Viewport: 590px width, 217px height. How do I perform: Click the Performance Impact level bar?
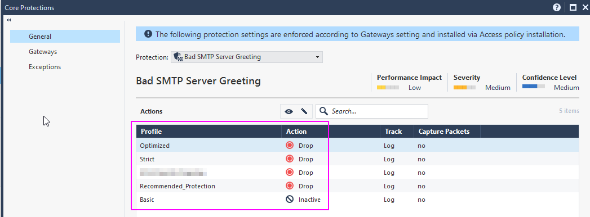[x=388, y=88]
